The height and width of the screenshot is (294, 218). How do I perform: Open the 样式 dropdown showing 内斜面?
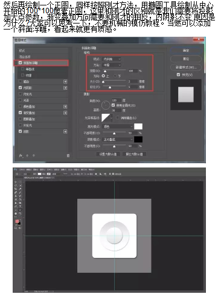tap(112, 59)
